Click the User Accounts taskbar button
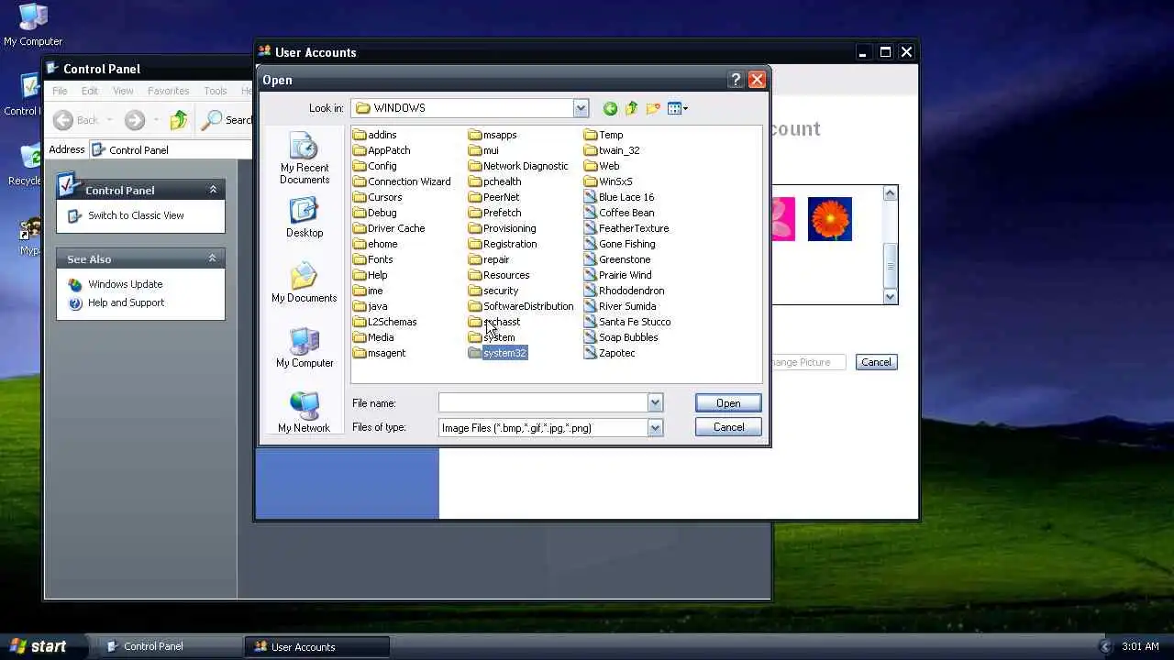Viewport: 1174px width, 660px height. click(x=316, y=646)
